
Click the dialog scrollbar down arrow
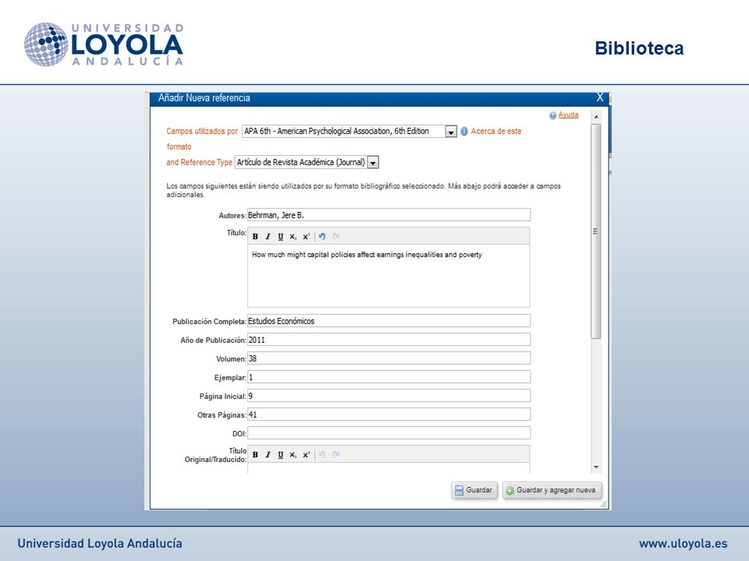point(595,467)
